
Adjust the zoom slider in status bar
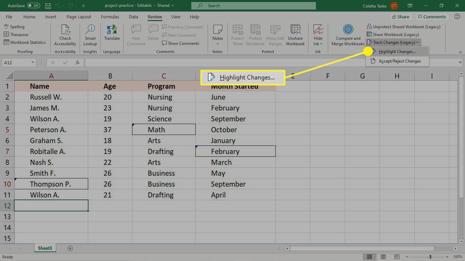click(430, 257)
